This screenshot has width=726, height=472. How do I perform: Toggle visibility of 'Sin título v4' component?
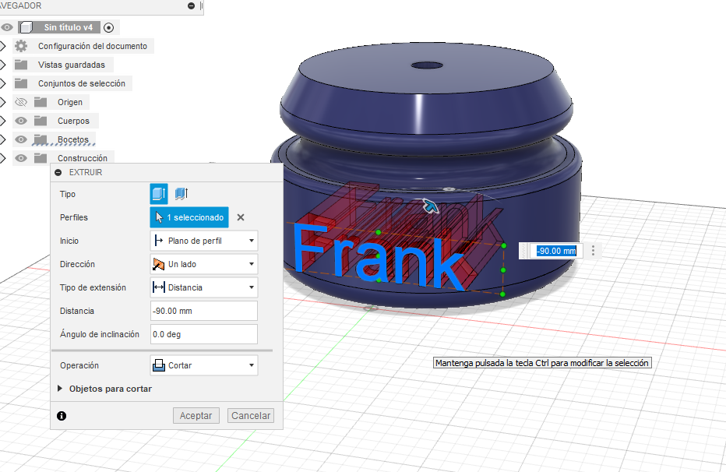[6, 27]
